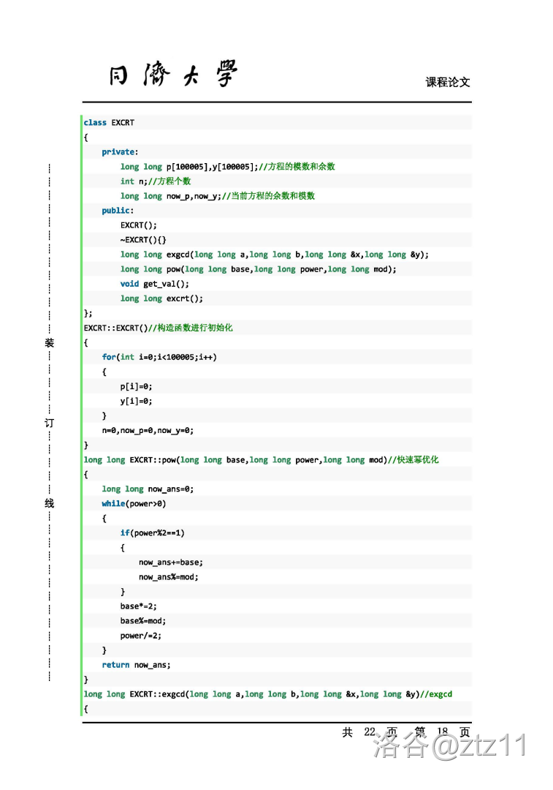Screen dimensions: 553x790
Task: Click the 课程论文 header text
Action: pyautogui.click(x=448, y=82)
